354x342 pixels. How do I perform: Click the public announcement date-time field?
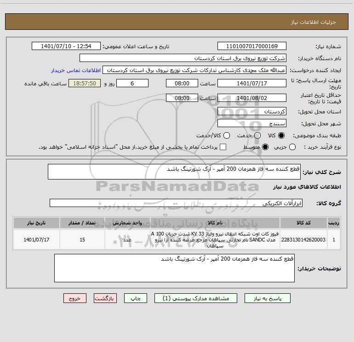(66, 46)
